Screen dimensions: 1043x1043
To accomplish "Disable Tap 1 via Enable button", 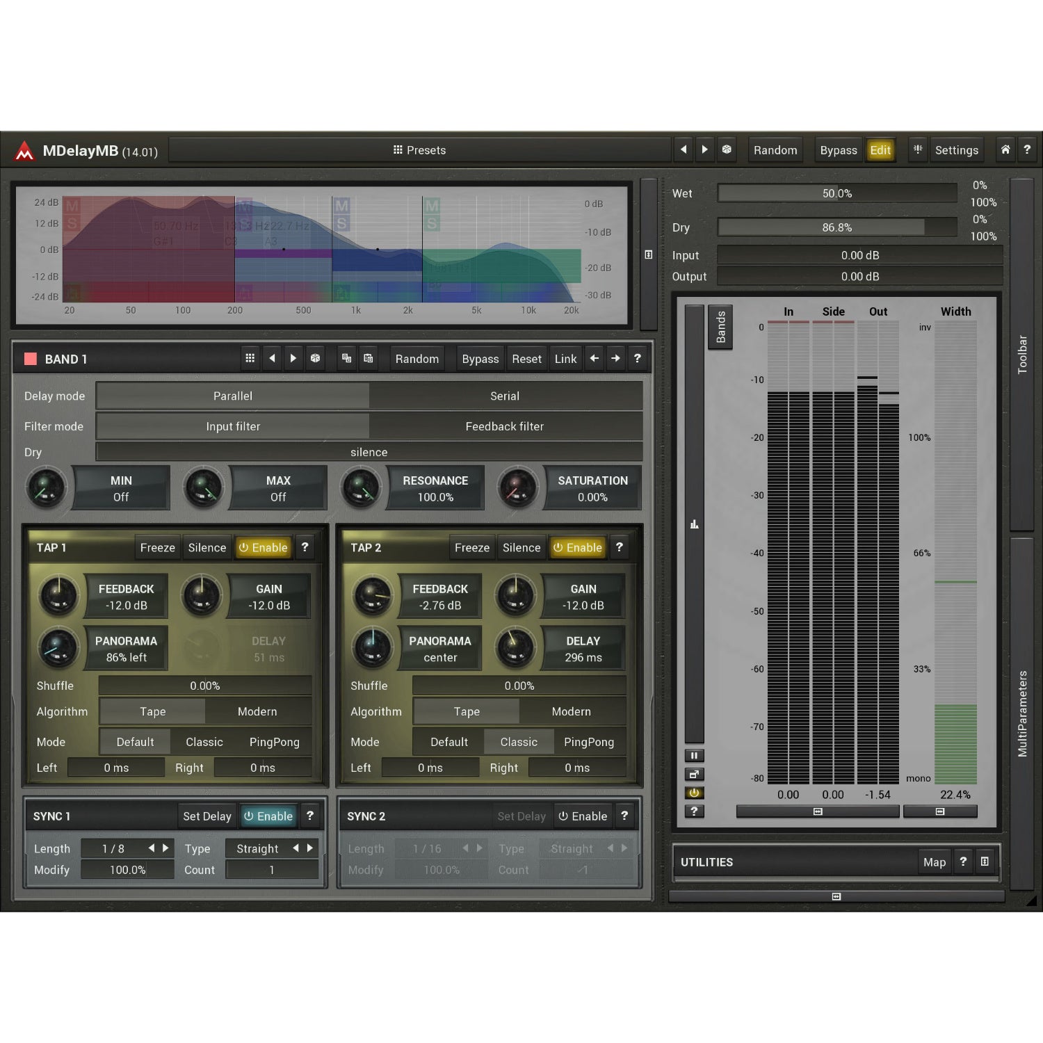I will [264, 547].
